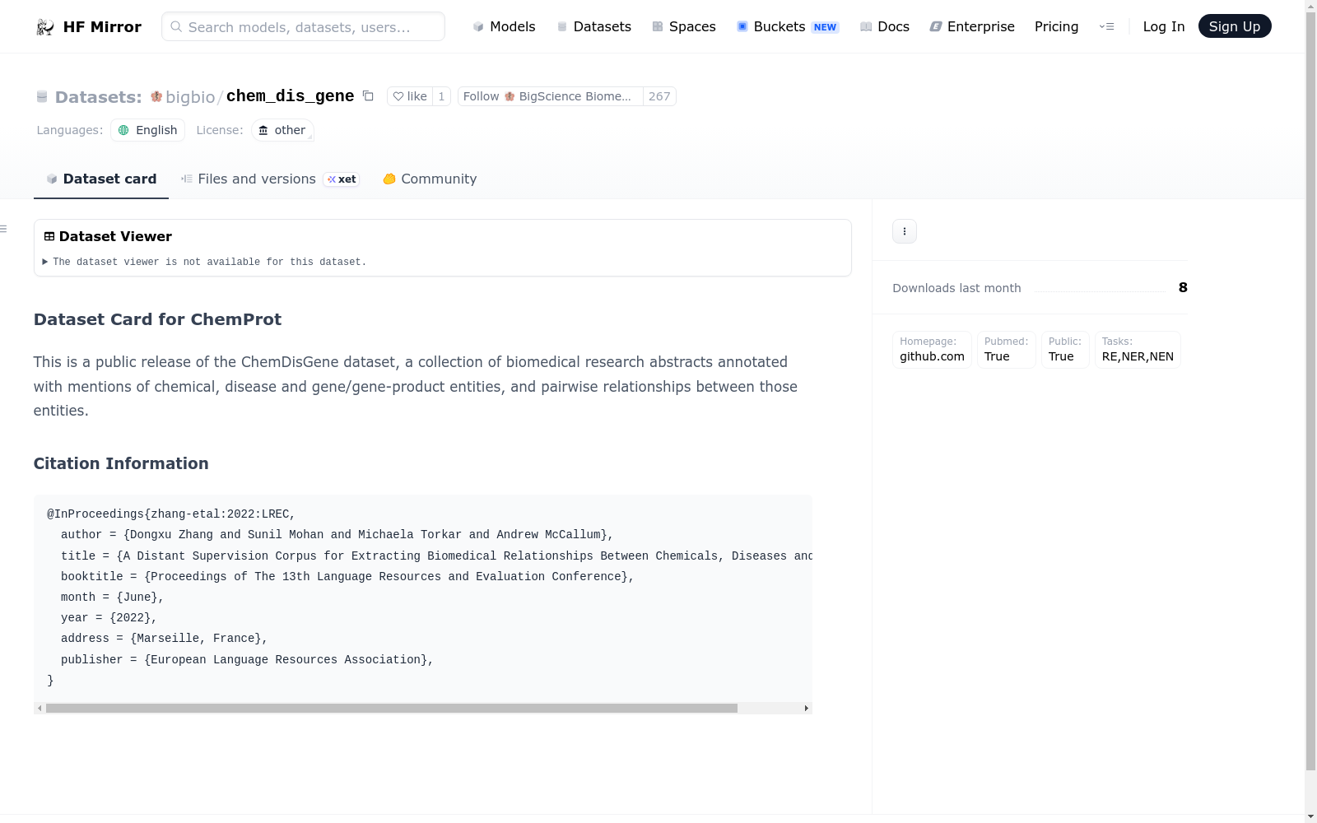Switch to the Community tab
Screen dimensions: 1317x823
coord(430,179)
